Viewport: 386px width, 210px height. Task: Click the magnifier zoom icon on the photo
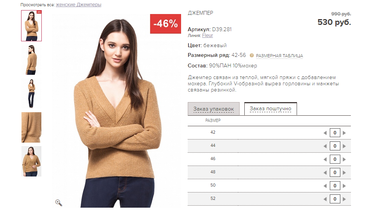pos(59,203)
